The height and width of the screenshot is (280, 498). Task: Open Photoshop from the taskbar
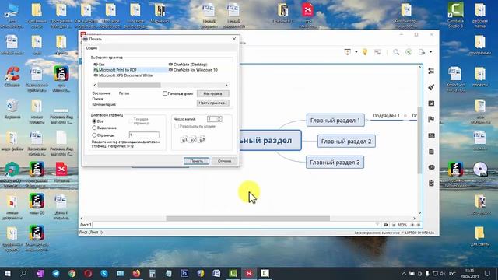pyautogui.click(x=184, y=273)
